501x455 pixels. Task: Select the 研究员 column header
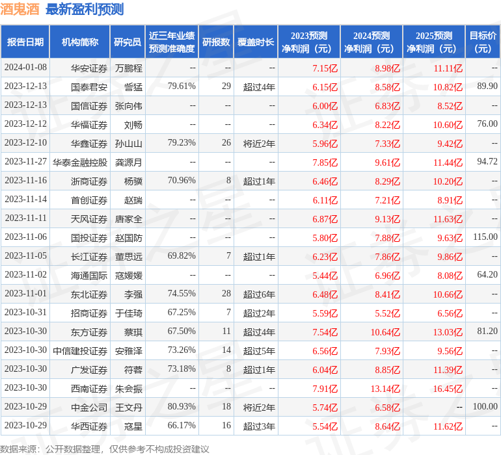[x=128, y=42]
